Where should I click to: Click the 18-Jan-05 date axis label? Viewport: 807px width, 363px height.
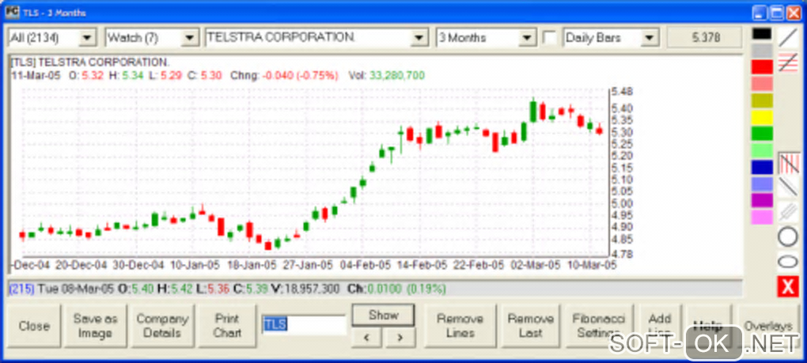point(252,265)
